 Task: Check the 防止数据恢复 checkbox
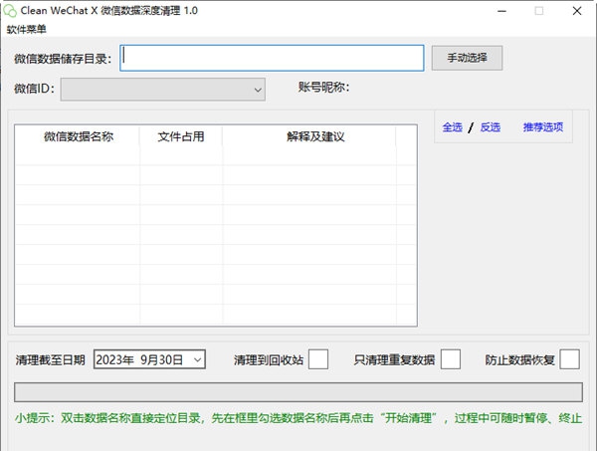click(x=569, y=359)
